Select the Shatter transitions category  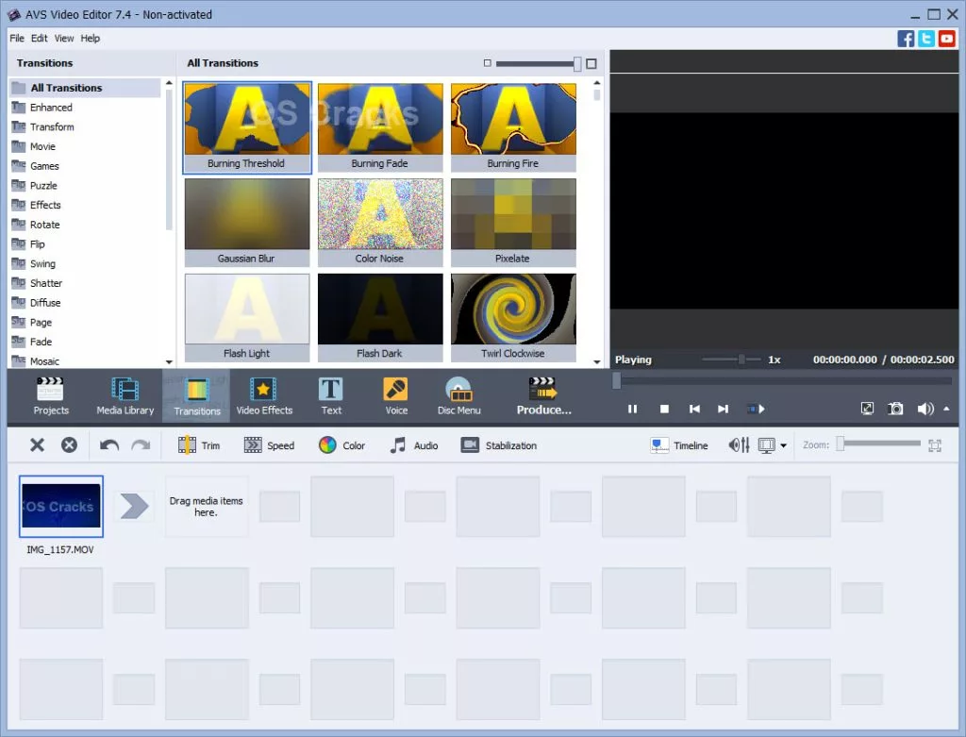[x=85, y=283]
